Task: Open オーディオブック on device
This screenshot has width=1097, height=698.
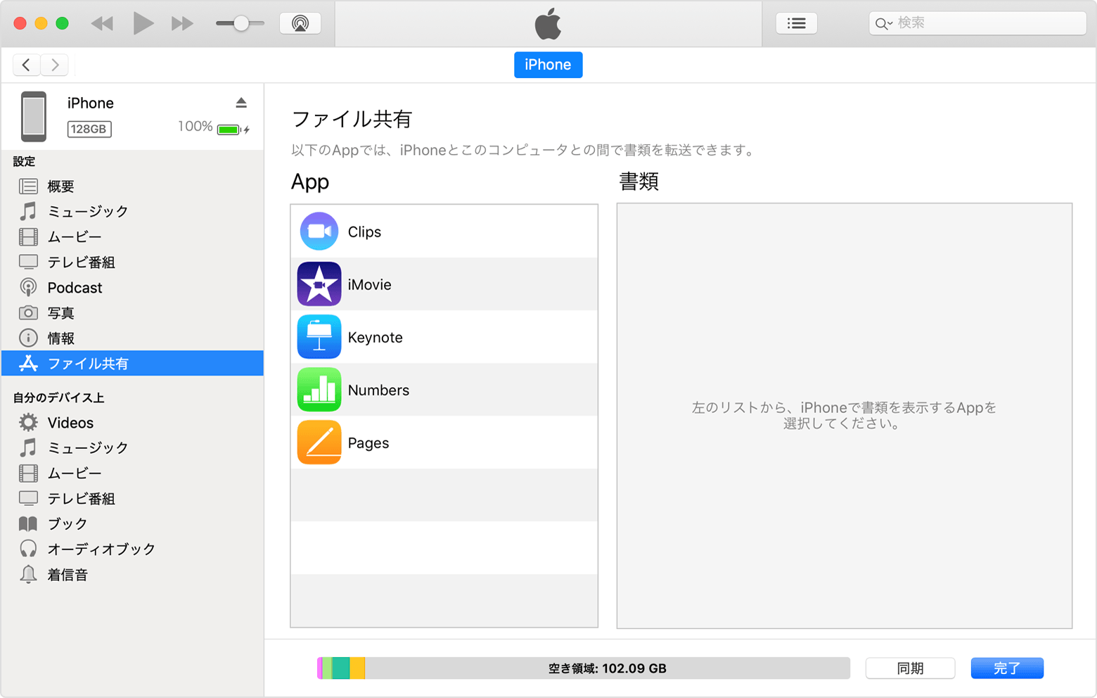Action: coord(132,550)
